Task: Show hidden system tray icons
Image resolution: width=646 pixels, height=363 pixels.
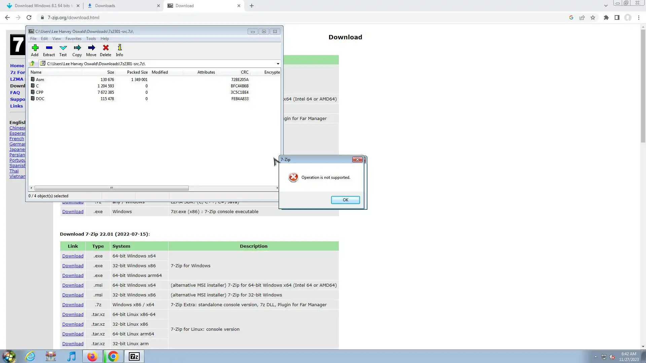Action: 596,357
